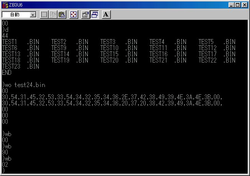Click the '44' output line

click(5, 36)
